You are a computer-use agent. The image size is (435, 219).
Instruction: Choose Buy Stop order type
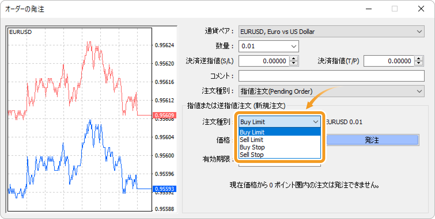pos(279,147)
